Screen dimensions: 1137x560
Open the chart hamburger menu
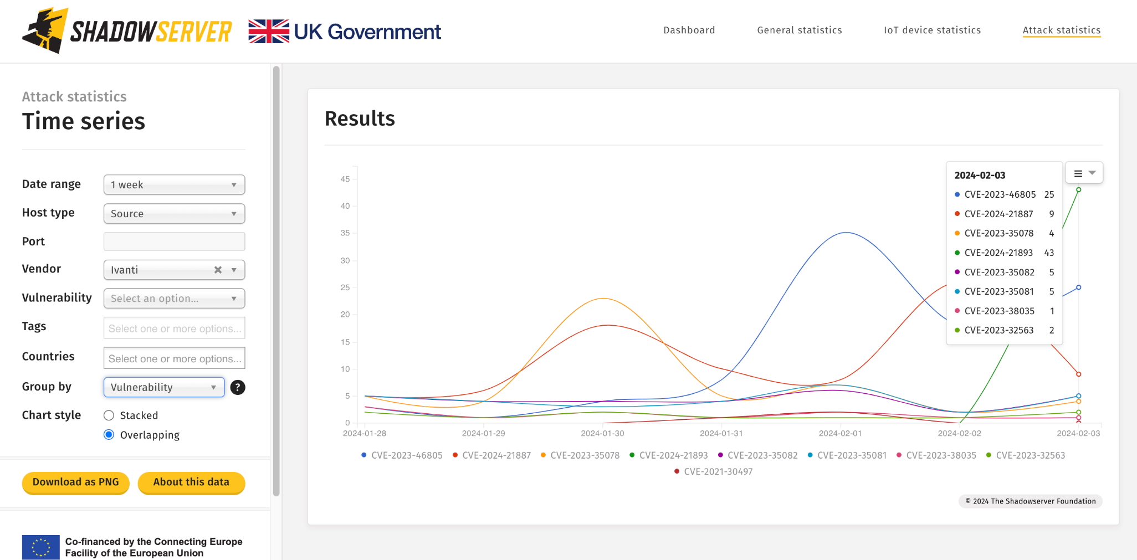click(1084, 173)
